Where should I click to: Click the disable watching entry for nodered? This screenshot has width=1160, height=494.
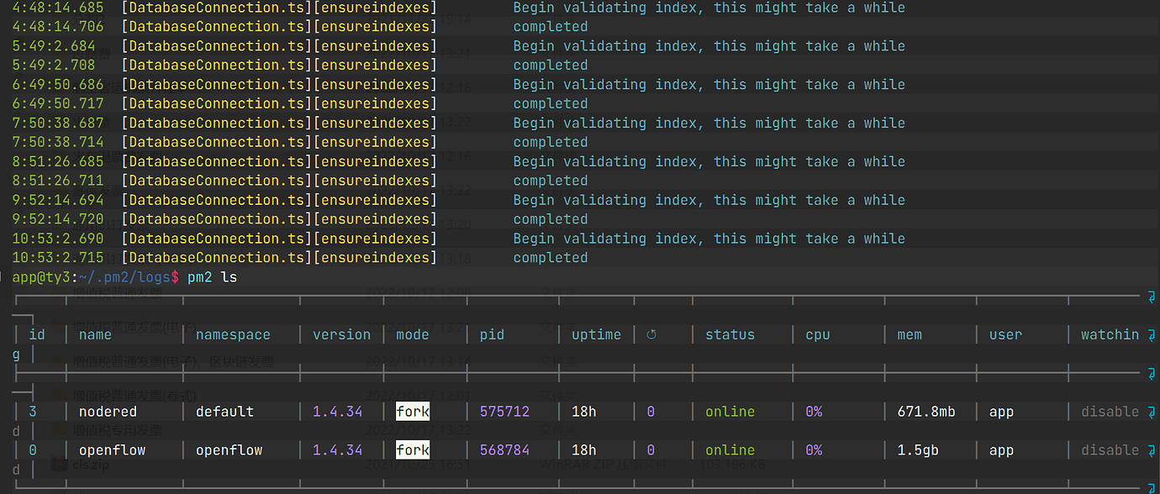[x=1108, y=411]
